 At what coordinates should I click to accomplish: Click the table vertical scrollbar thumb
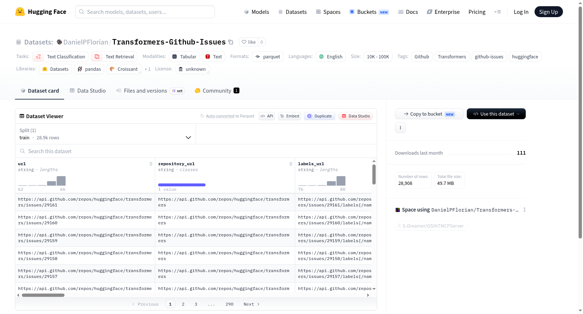click(374, 174)
